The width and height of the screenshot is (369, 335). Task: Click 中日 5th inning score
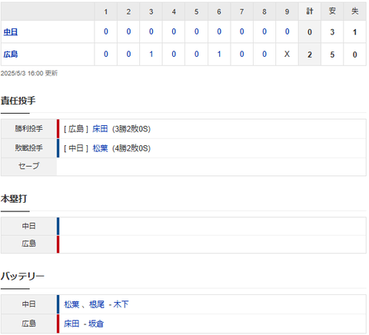197,32
